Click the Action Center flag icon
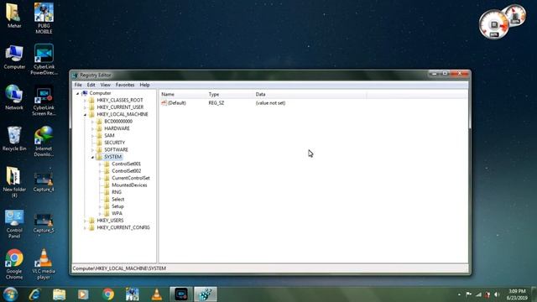This screenshot has height=302, width=537. [x=468, y=294]
